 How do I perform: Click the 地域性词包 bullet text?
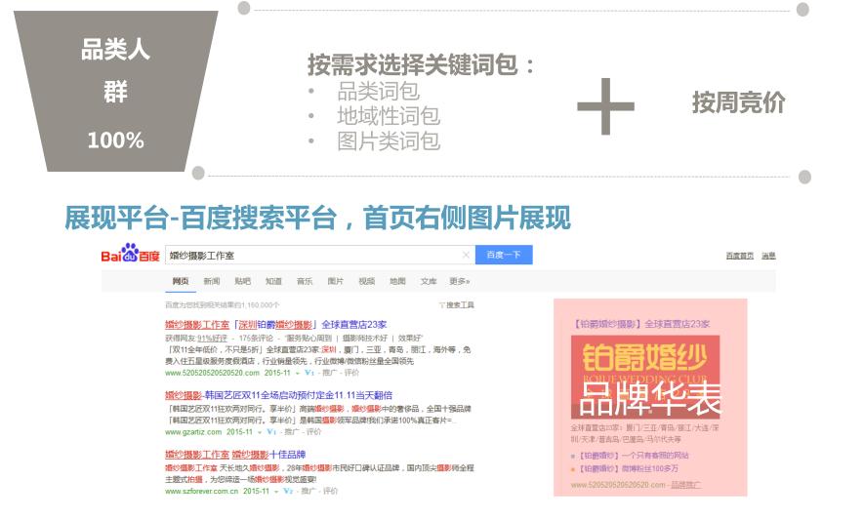click(x=389, y=116)
